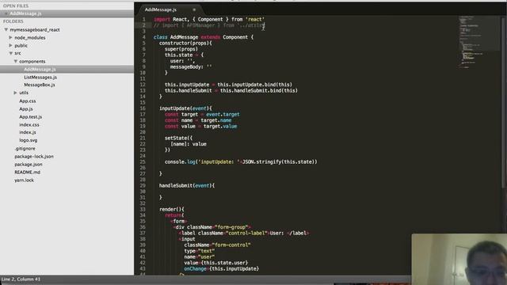
Task: Click the vertical editor scrollbar
Action: coord(504,102)
